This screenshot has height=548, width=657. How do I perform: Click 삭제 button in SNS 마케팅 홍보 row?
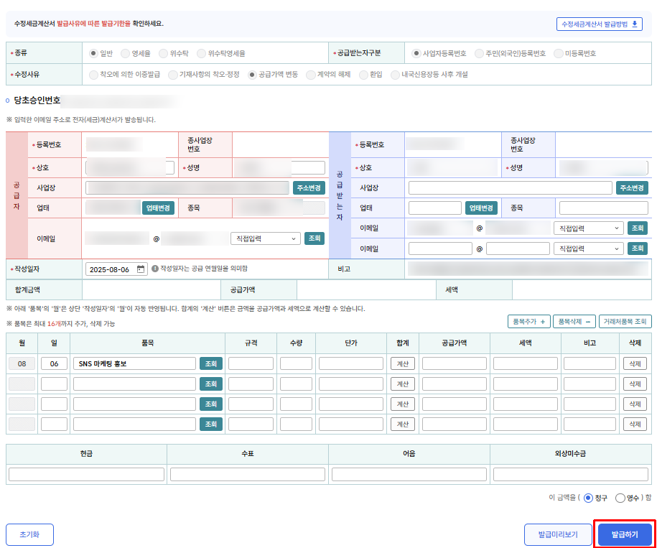(635, 363)
